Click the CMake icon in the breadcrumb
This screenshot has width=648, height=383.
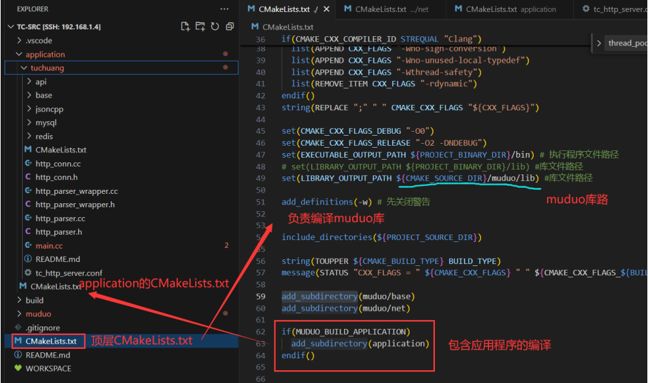point(255,27)
